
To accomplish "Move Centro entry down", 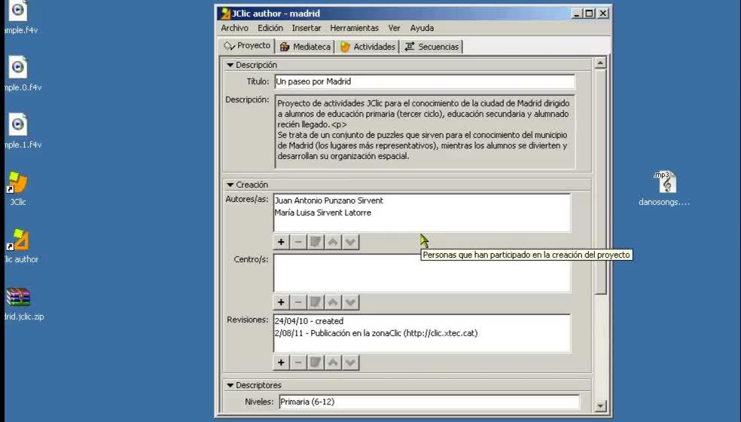I will [350, 302].
